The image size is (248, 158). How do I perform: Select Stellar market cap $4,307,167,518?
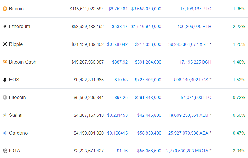pos(89,115)
